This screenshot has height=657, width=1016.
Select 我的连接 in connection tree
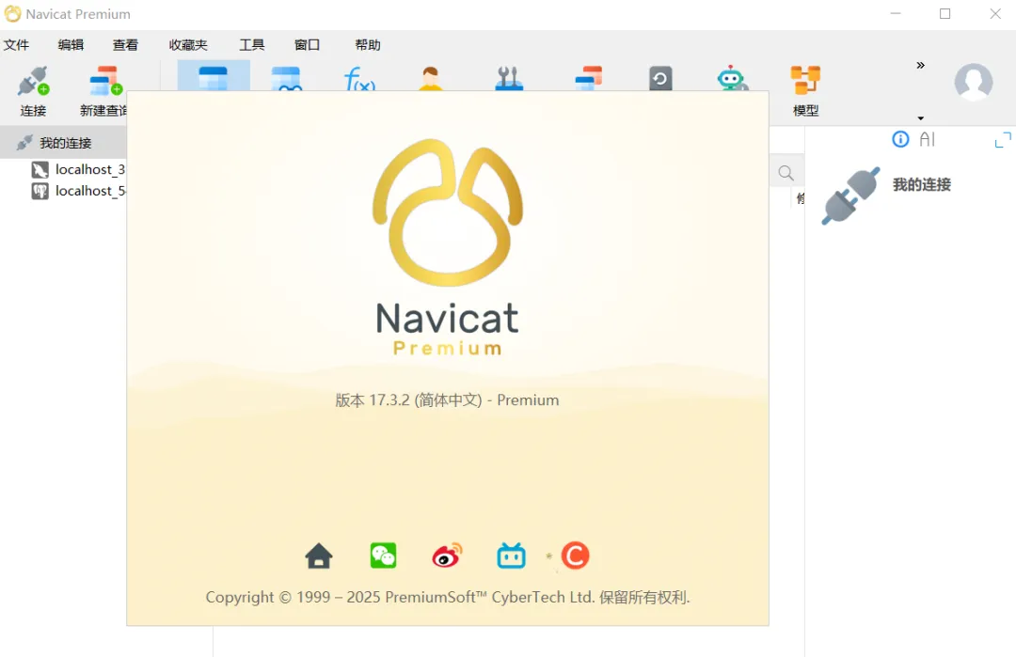[64, 143]
